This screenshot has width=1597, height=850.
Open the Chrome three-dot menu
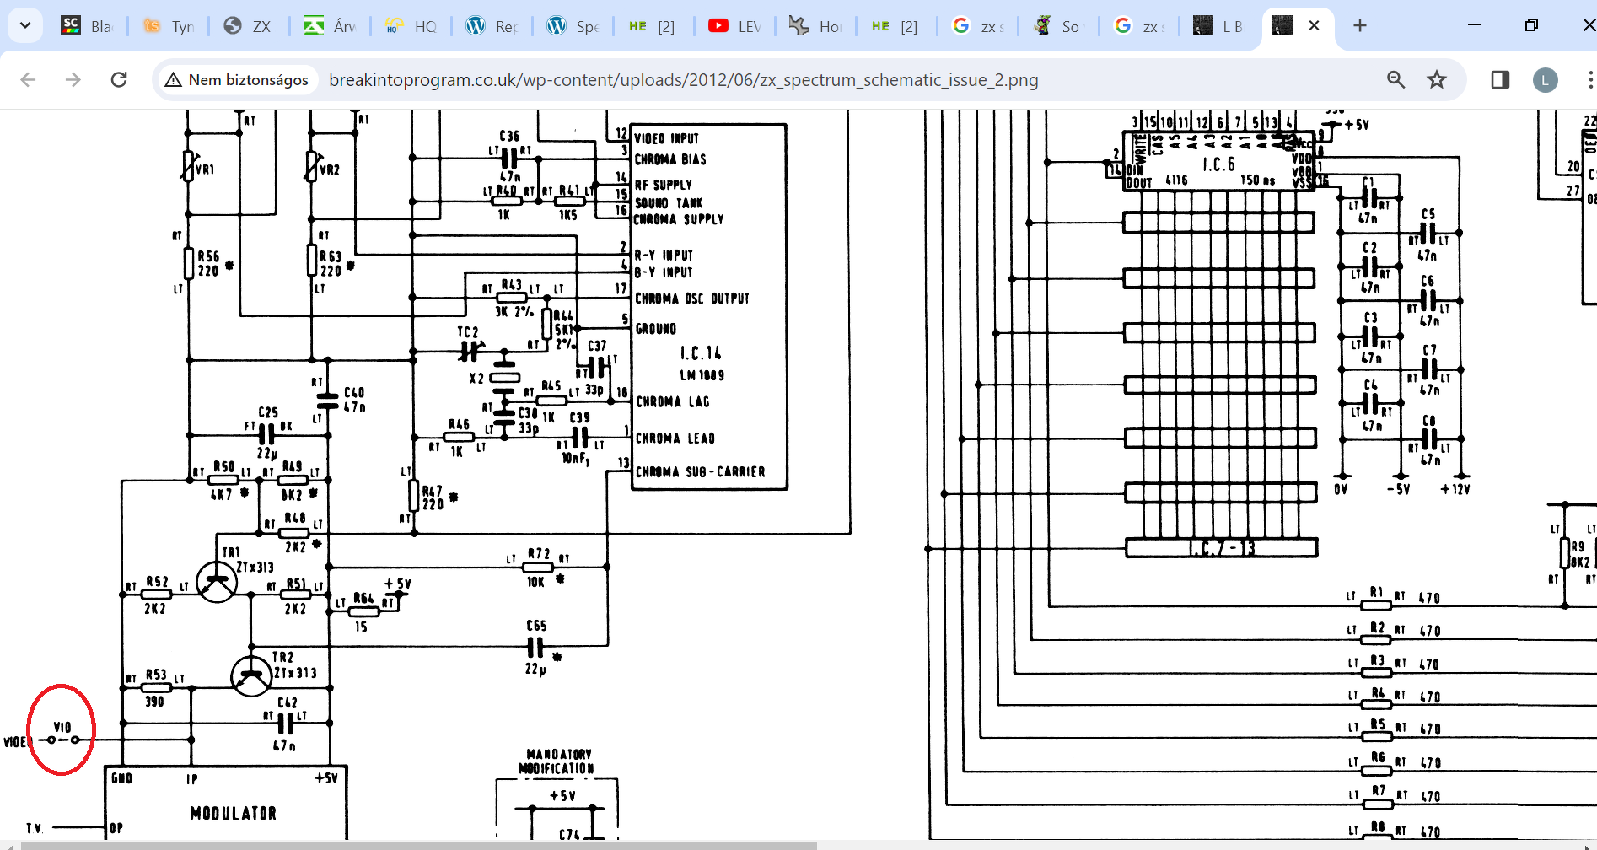(1589, 79)
